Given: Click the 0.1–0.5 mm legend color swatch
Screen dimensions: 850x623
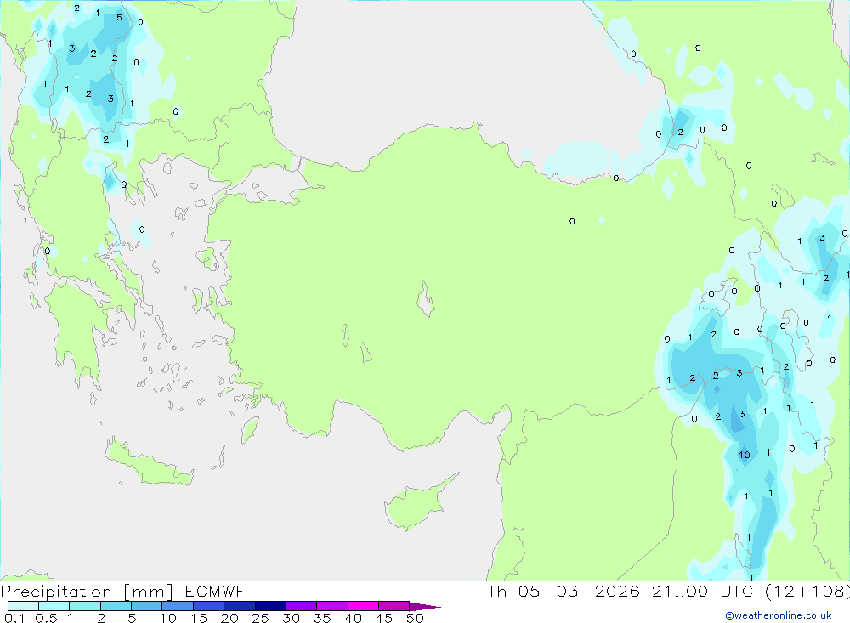Looking at the screenshot, I should point(23,606).
